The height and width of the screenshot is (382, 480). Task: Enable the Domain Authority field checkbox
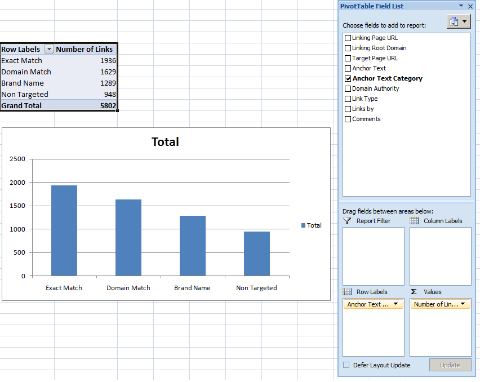click(x=348, y=88)
